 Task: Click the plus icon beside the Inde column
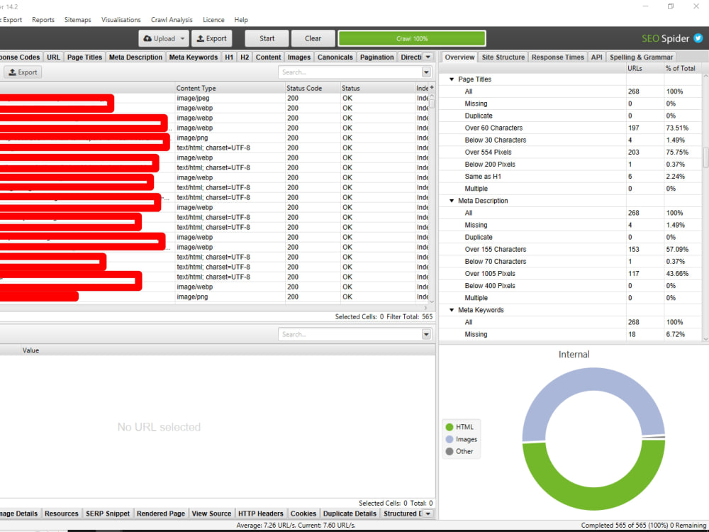pos(432,88)
